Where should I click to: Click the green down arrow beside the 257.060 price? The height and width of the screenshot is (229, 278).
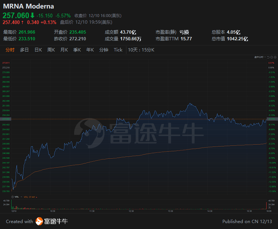(x=32, y=16)
